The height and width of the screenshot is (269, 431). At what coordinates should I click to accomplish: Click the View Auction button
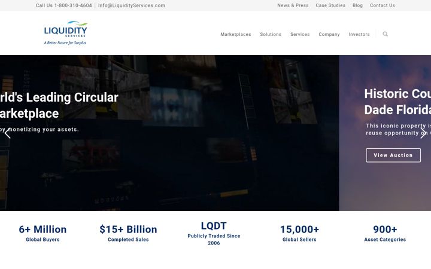tap(393, 155)
